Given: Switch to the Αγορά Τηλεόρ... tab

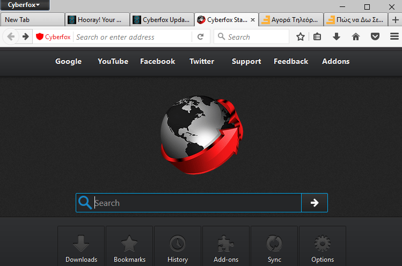Looking at the screenshot, I should [291, 20].
